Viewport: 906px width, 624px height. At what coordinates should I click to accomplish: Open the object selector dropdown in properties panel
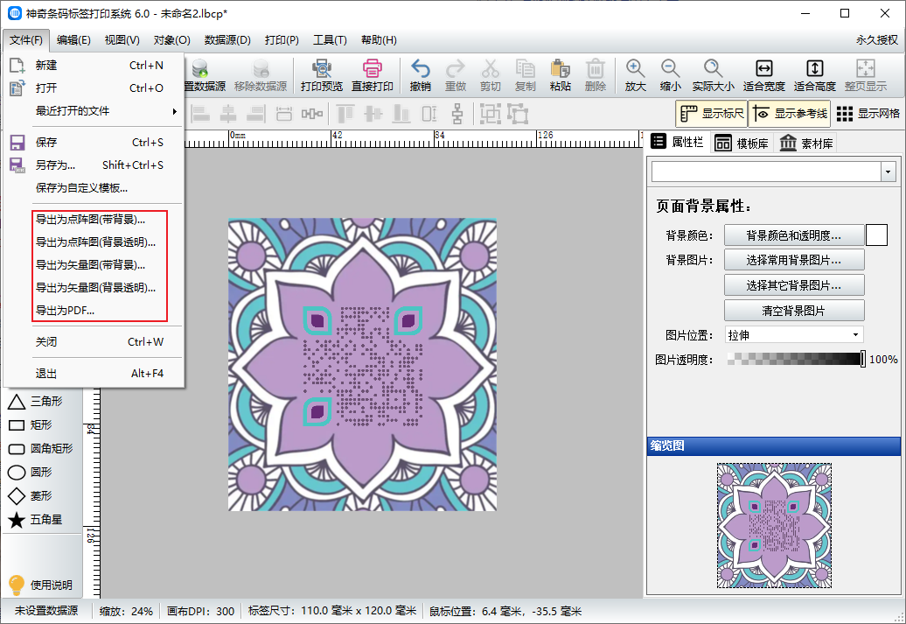point(889,172)
